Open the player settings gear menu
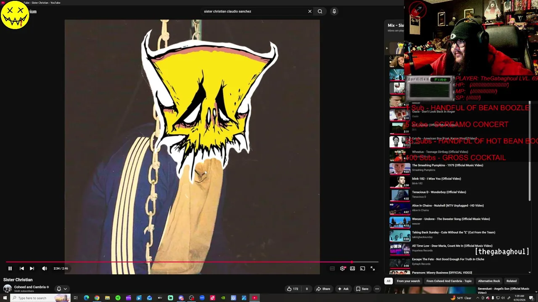The width and height of the screenshot is (538, 302). (343, 268)
